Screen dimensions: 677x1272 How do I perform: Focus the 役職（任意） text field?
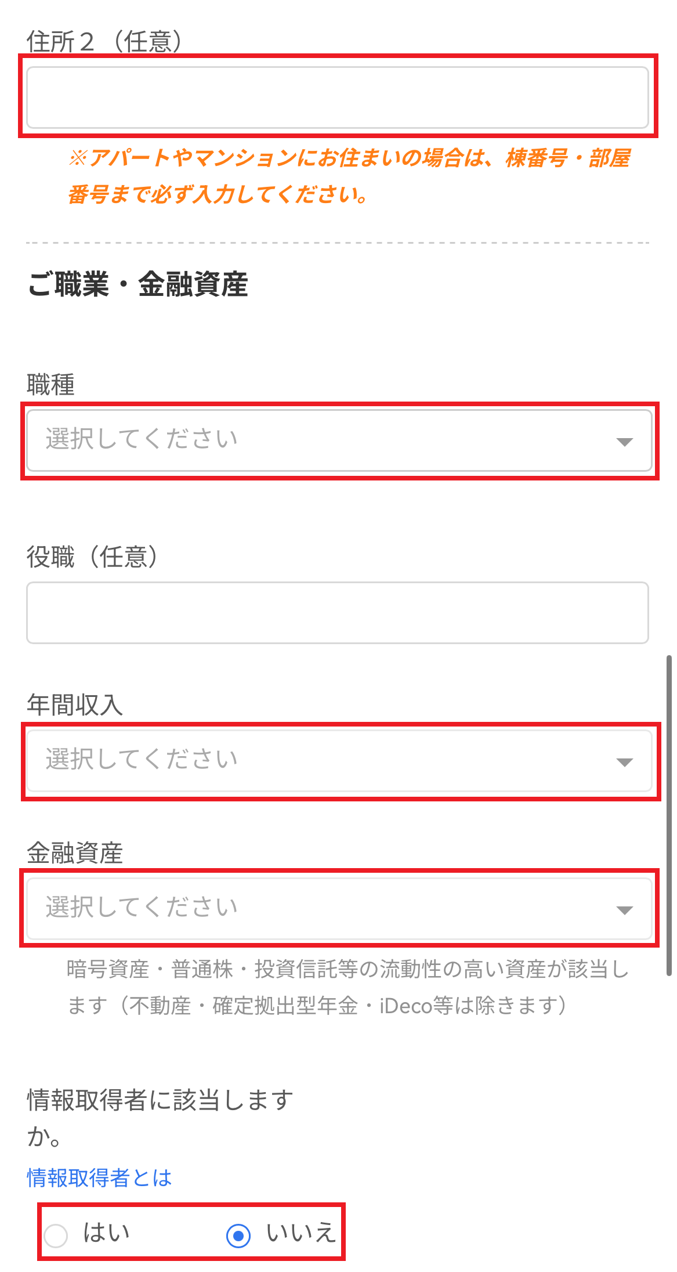coord(338,613)
